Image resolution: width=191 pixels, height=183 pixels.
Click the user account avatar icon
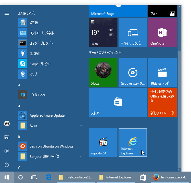(x=7, y=124)
